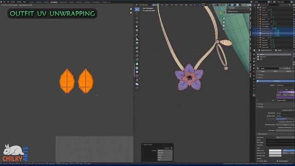Screen dimensions: 295x166
Task: Select the Rotate tool
Action: [x=137, y=22]
